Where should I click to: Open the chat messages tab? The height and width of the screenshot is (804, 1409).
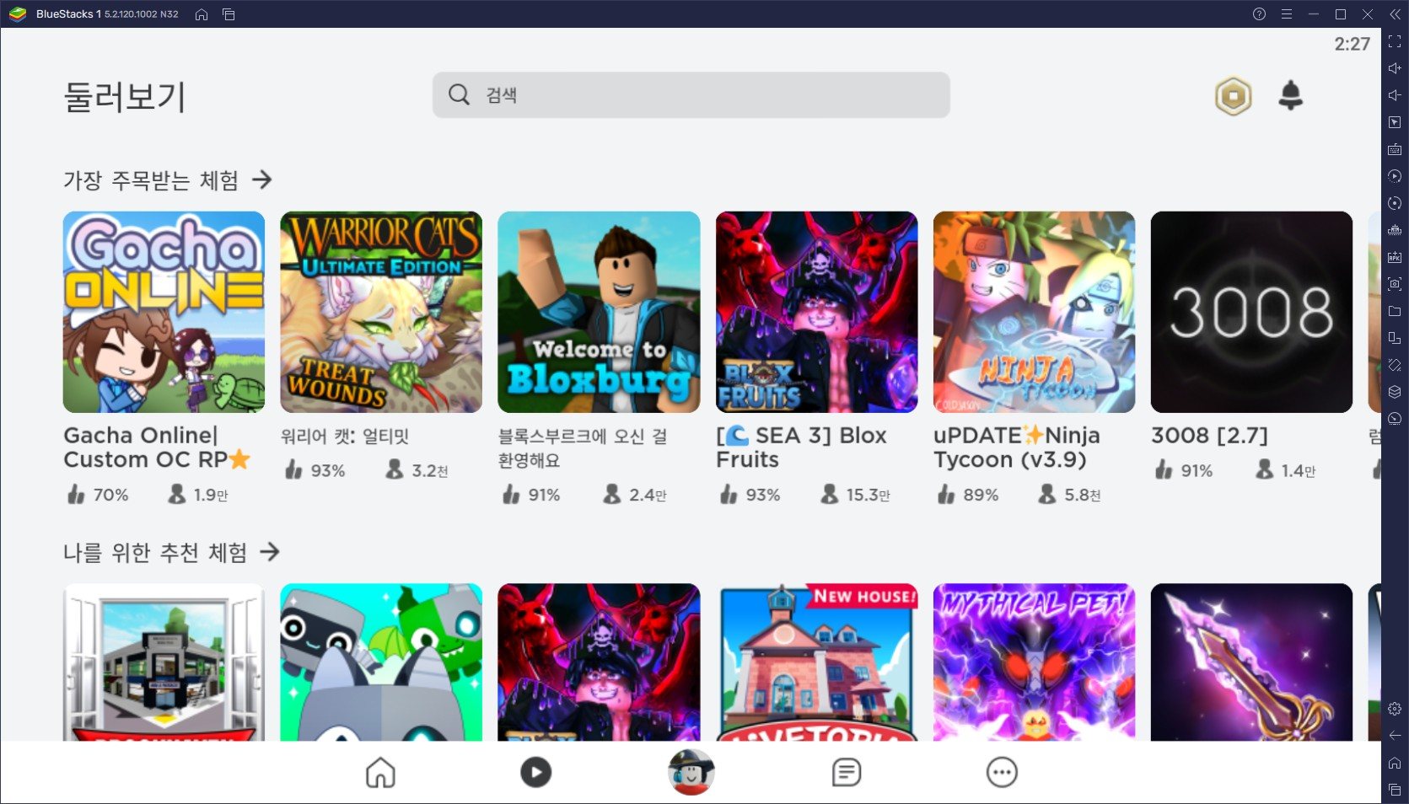click(846, 772)
